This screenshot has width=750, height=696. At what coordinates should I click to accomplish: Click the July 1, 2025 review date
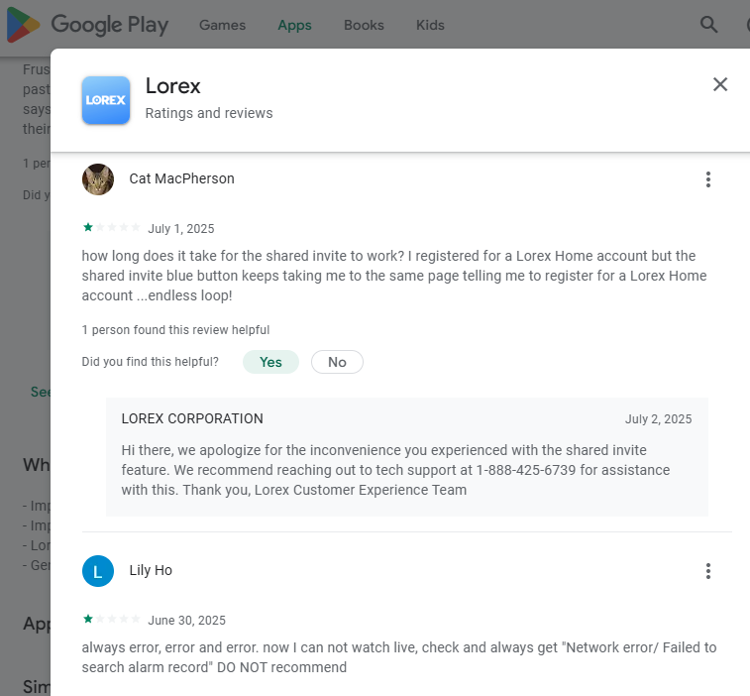pos(180,229)
